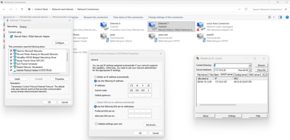Open Tftpd64 Settings
This screenshot has height=140, width=290.
click(232, 116)
